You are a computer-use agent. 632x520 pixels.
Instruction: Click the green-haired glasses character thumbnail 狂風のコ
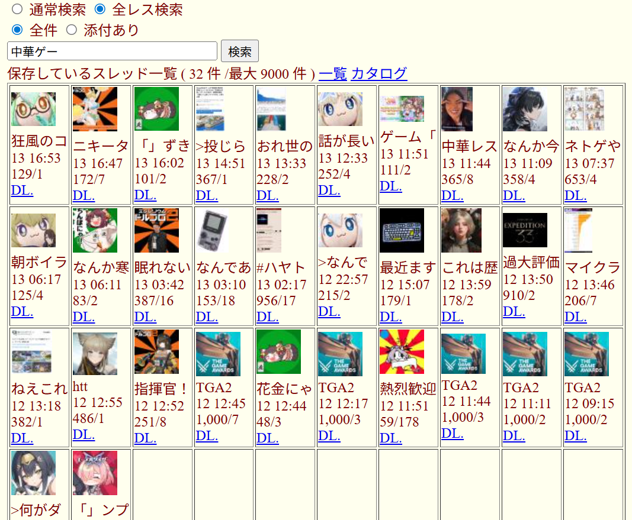[x=33, y=109]
